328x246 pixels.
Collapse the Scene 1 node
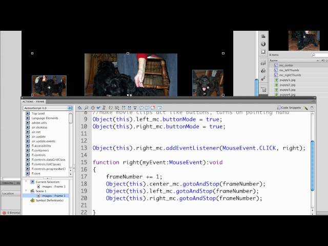click(26, 191)
